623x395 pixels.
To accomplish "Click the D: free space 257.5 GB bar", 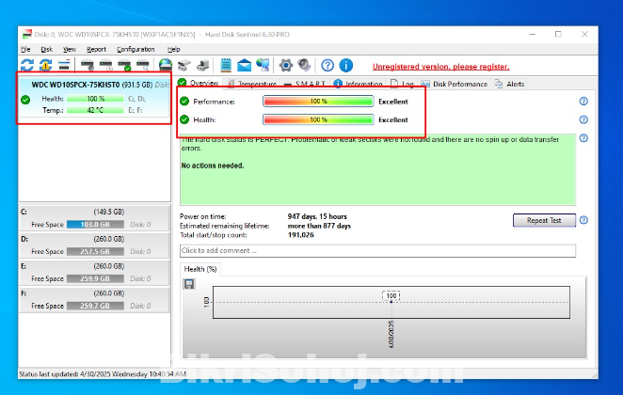I will click(x=95, y=251).
